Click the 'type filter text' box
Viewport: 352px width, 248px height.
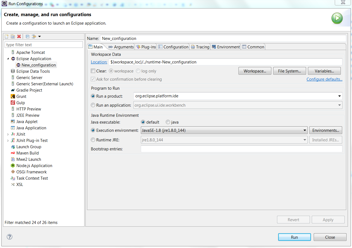click(44, 45)
